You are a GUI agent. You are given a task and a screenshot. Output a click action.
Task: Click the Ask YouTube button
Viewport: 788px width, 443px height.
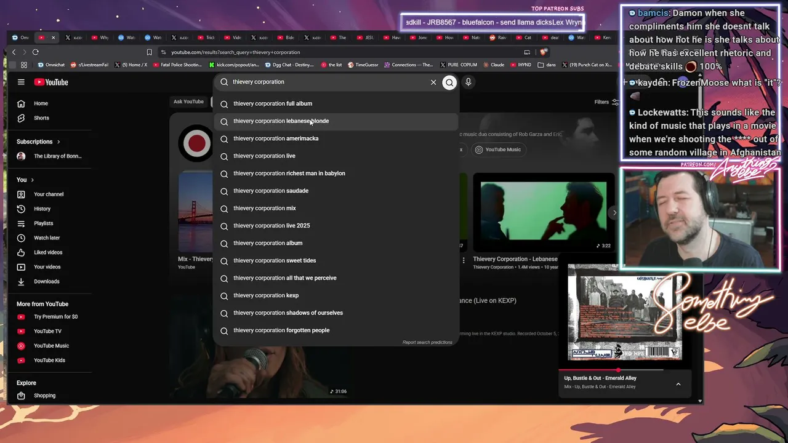coord(188,102)
